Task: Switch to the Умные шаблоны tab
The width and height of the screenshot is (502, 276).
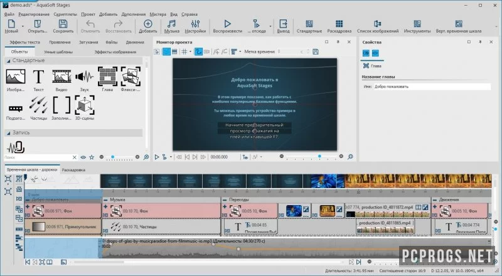Action: pos(58,52)
